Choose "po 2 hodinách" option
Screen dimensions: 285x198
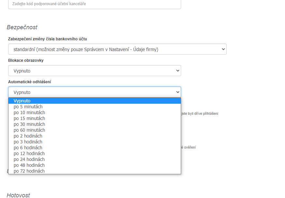pyautogui.click(x=28, y=136)
